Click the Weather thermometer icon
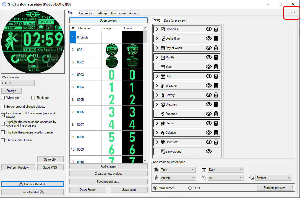Image resolution: width=300 pixels, height=198 pixels. click(x=163, y=86)
